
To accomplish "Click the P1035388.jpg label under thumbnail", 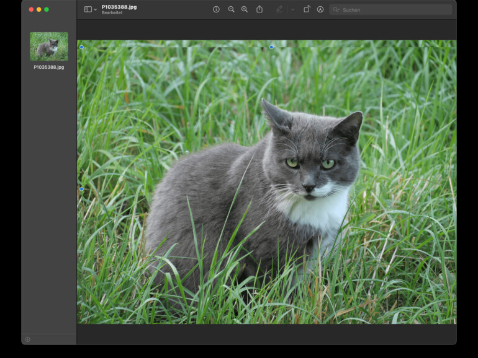I will point(49,67).
